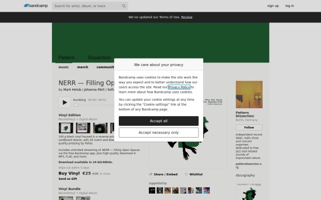Image resolution: width=321 pixels, height=200 pixels.
Task: Focus the artist, album, or track search field
Action: click(90, 6)
